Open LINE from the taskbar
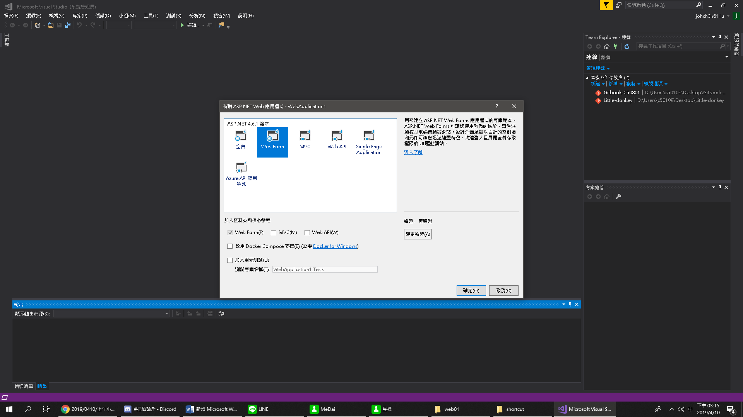743x417 pixels. 274,409
